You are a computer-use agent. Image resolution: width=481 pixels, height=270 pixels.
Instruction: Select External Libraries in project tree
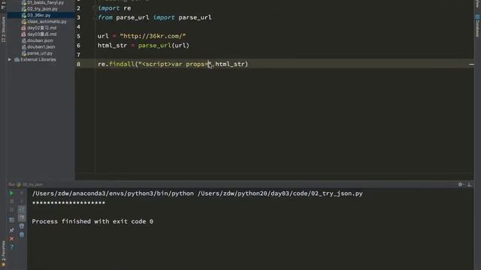[38, 60]
